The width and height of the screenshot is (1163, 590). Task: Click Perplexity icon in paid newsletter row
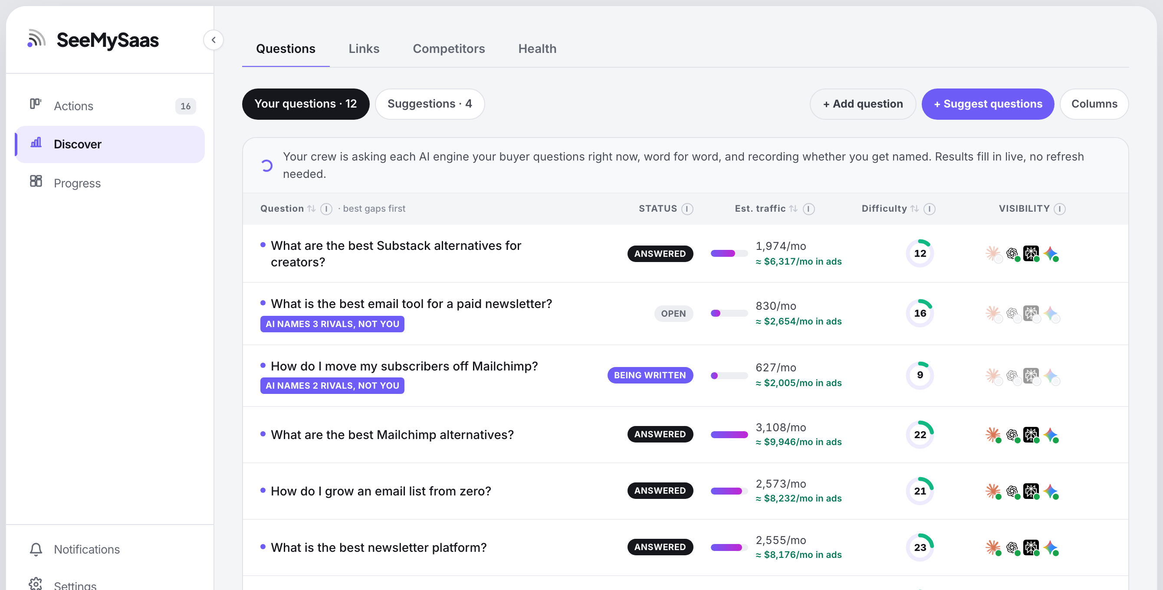pos(1031,313)
